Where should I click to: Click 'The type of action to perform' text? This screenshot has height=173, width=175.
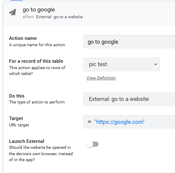[37, 102]
